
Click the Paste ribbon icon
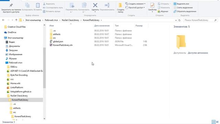tap(38, 6)
